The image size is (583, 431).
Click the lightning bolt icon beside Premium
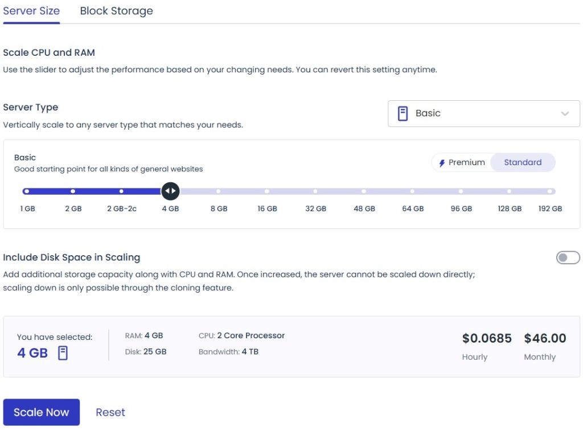coord(443,162)
